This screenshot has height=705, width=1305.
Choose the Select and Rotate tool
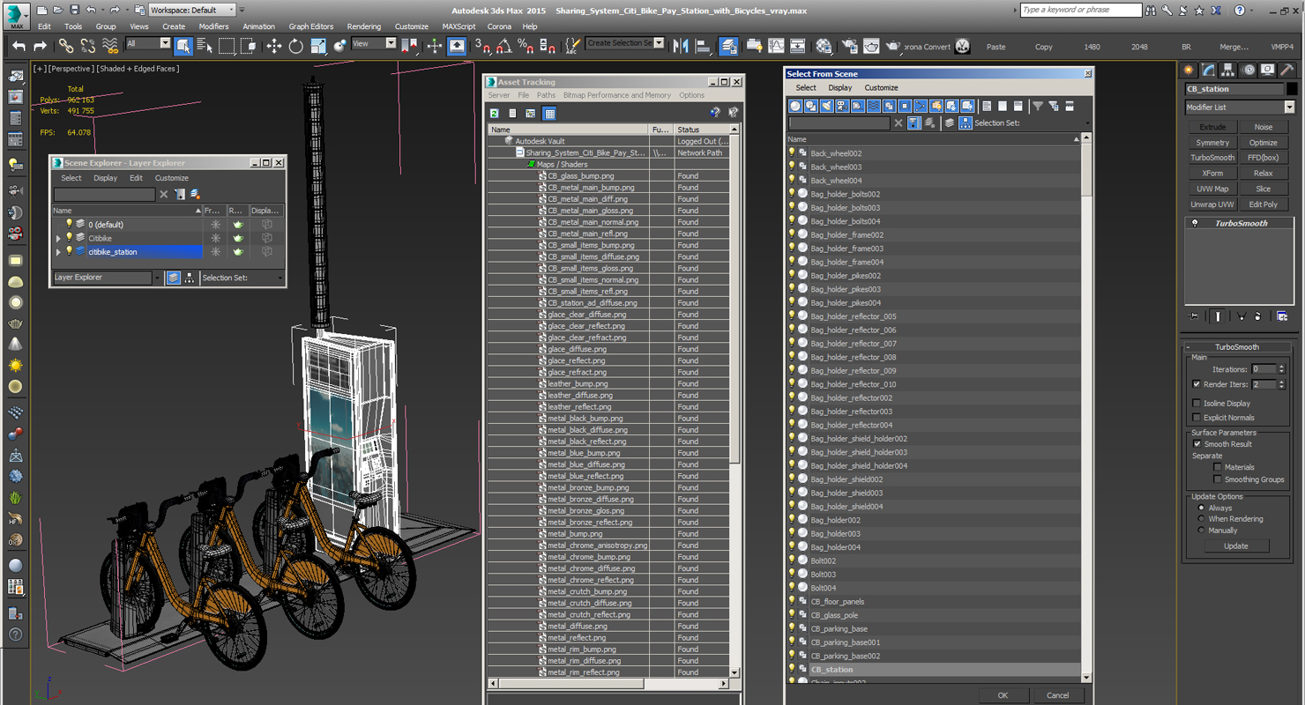296,46
